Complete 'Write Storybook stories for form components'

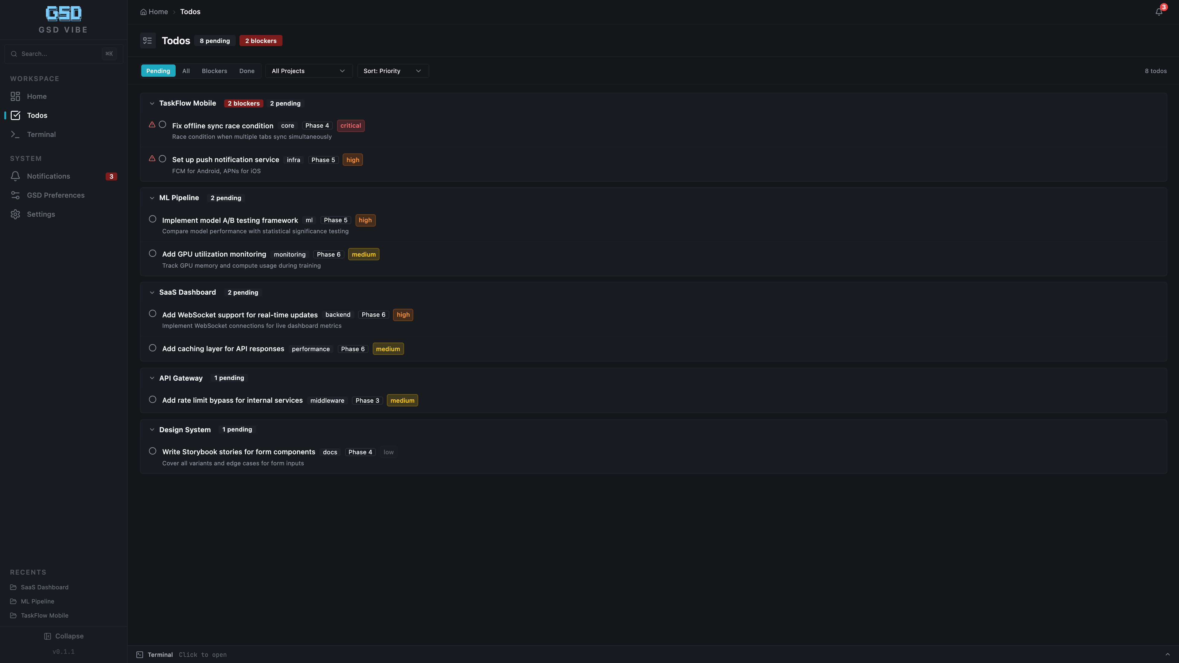[x=152, y=451]
